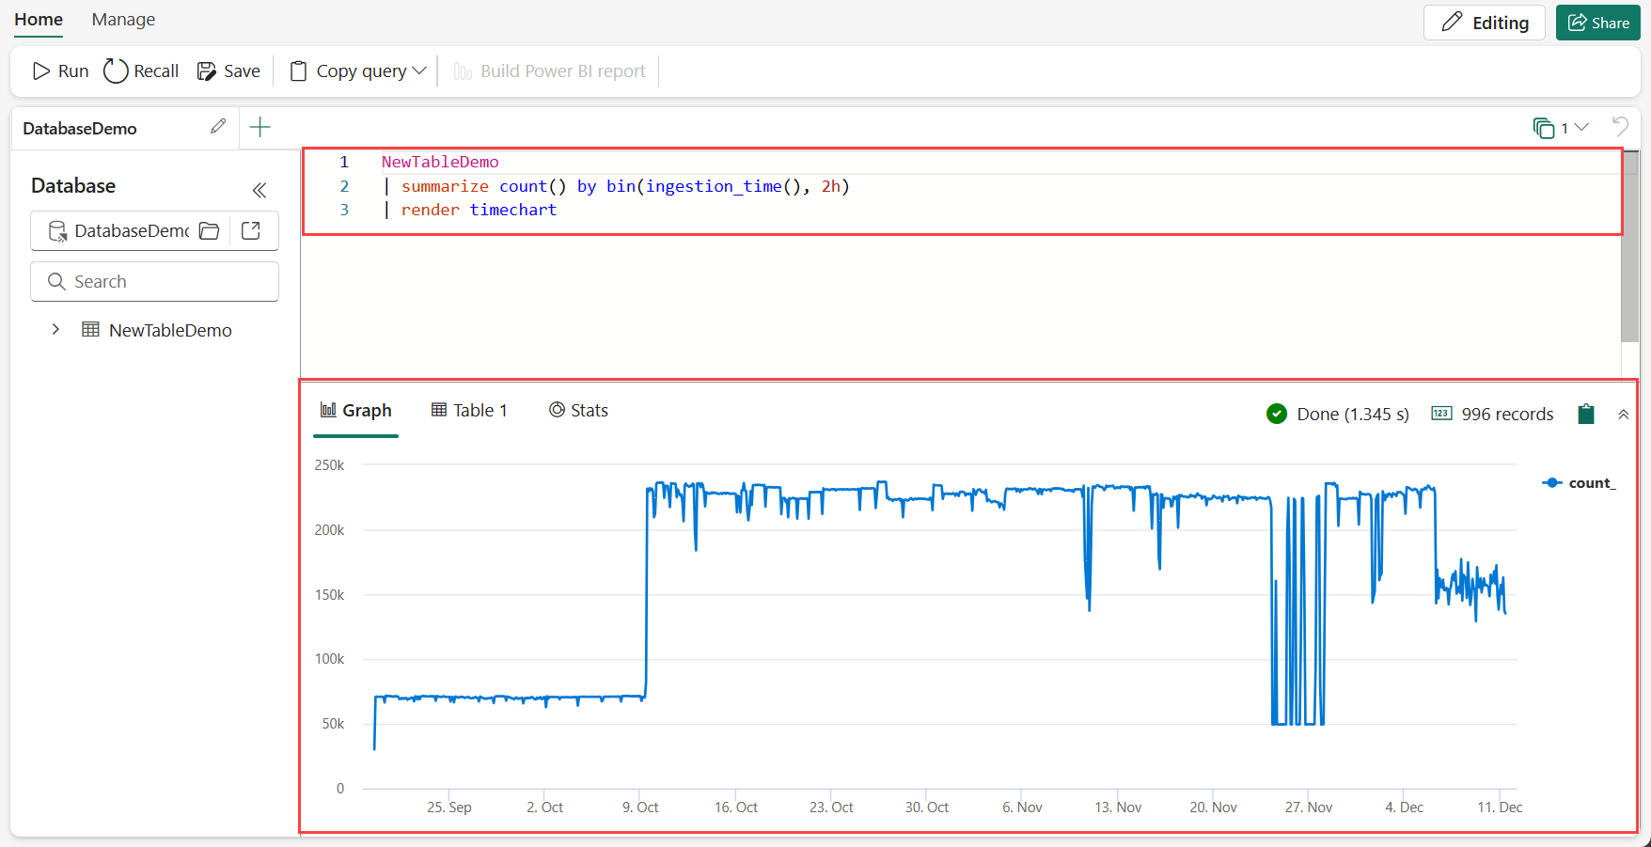
Task: Open the database folder icon
Action: point(210,231)
